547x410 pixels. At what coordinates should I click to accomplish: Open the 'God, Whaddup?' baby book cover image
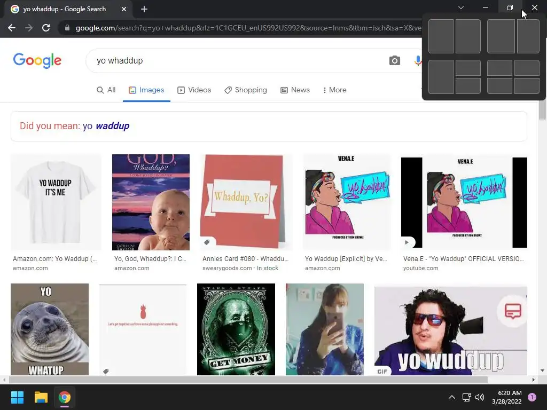point(151,202)
